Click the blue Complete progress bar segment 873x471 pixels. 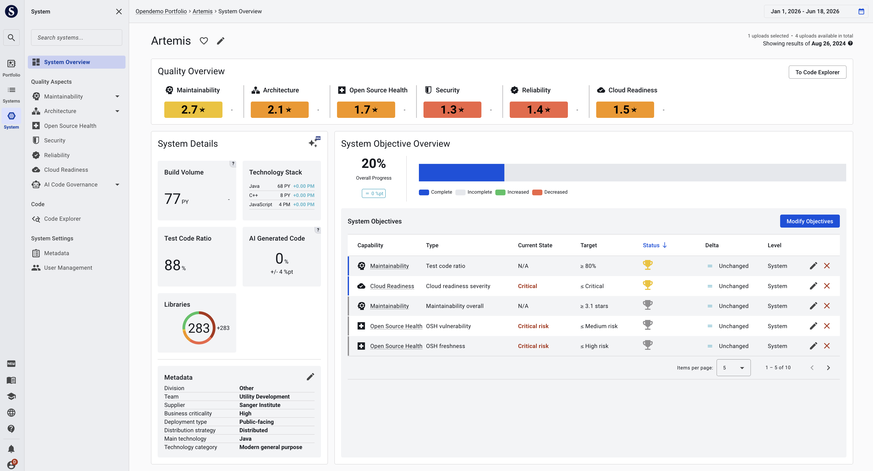tap(461, 173)
